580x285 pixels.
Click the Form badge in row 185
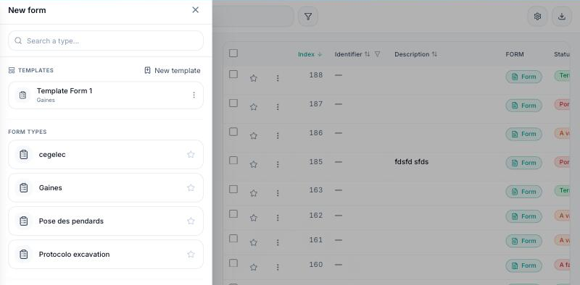click(x=523, y=163)
